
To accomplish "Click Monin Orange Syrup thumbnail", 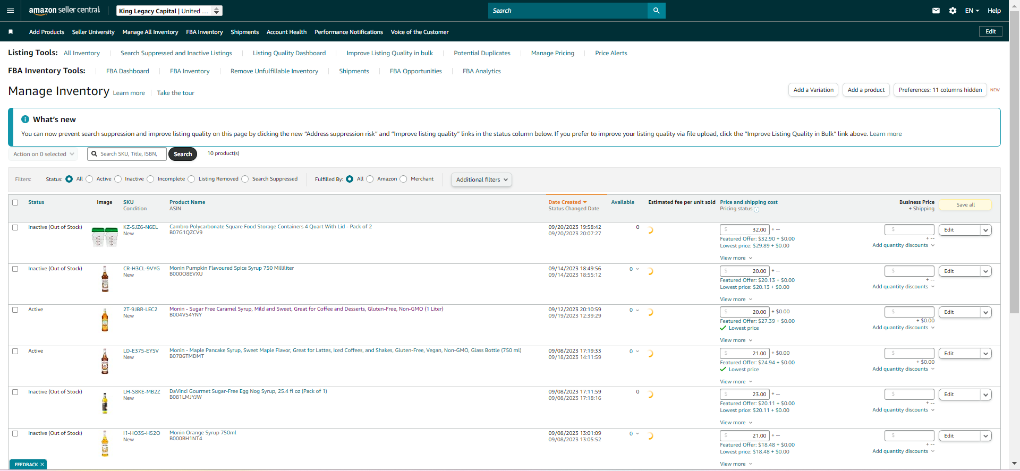I will (x=105, y=443).
